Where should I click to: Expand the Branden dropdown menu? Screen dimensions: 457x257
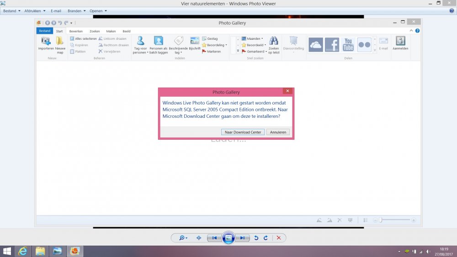[x=76, y=10]
